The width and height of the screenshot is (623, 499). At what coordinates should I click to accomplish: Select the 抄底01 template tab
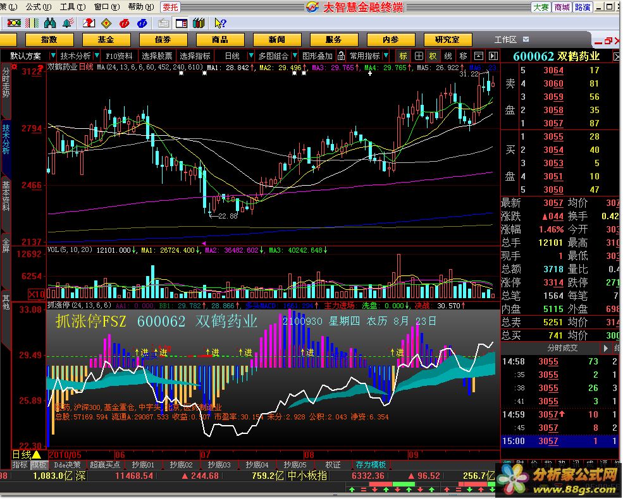(x=143, y=465)
